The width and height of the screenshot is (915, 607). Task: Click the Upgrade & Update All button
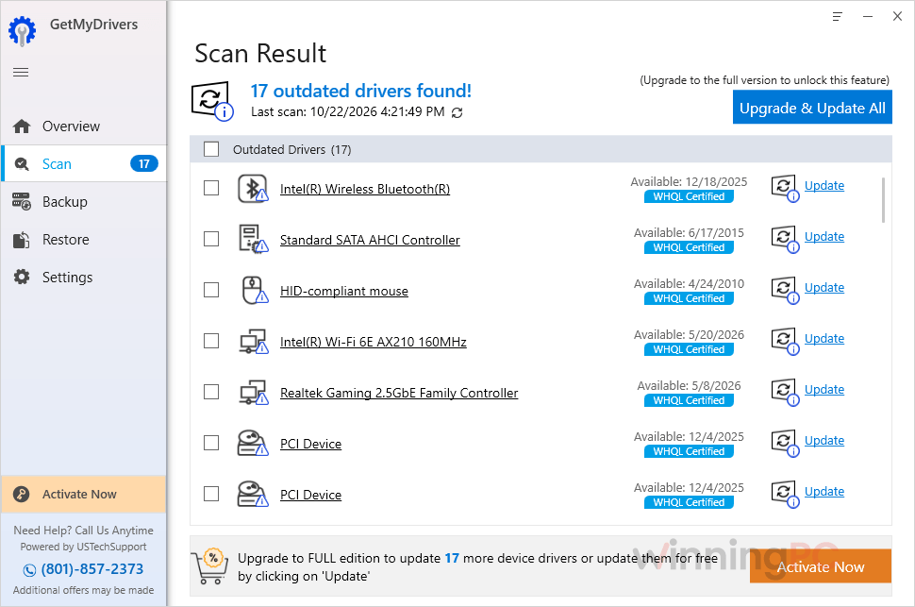point(812,108)
